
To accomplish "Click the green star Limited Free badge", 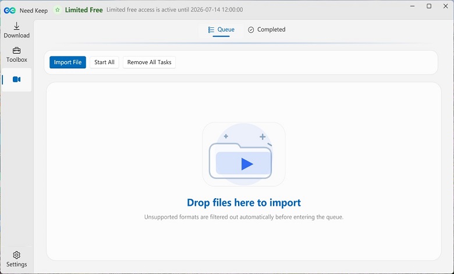I will (57, 10).
